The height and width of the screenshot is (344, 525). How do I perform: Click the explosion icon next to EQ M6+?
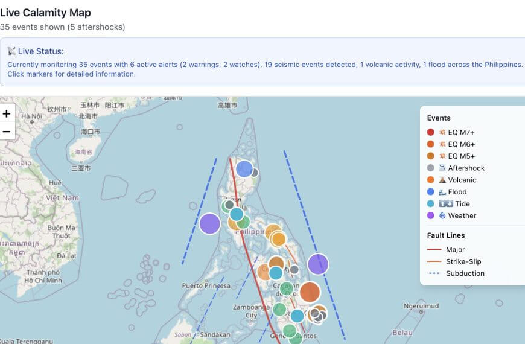(x=442, y=144)
